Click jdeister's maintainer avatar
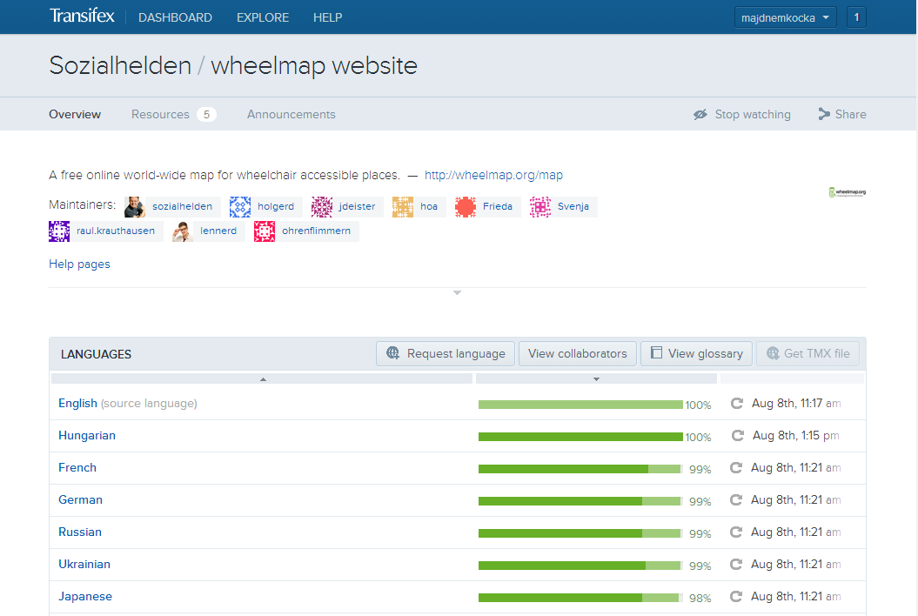918x616 pixels. pos(321,207)
